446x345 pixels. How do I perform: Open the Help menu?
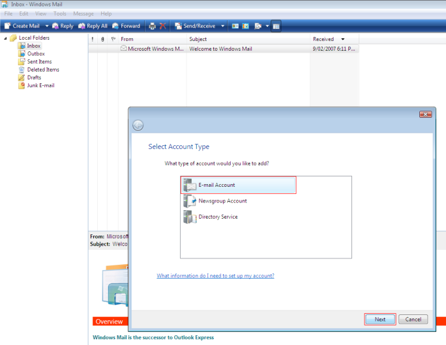tap(106, 14)
